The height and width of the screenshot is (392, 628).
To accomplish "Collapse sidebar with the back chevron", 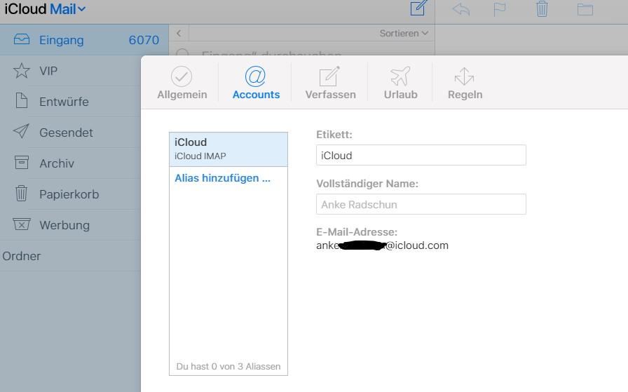I will [179, 33].
